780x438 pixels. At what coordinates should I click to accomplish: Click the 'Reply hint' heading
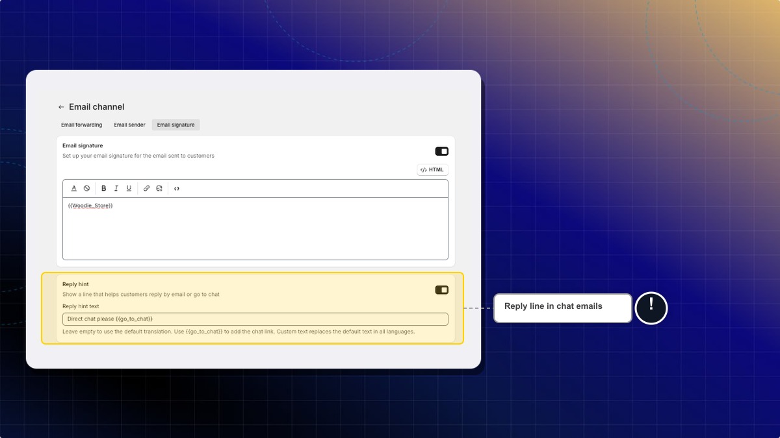[75, 284]
